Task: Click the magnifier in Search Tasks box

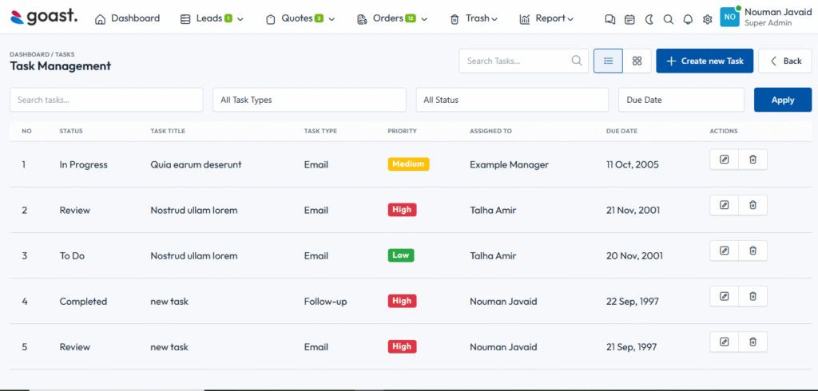Action: 577,61
